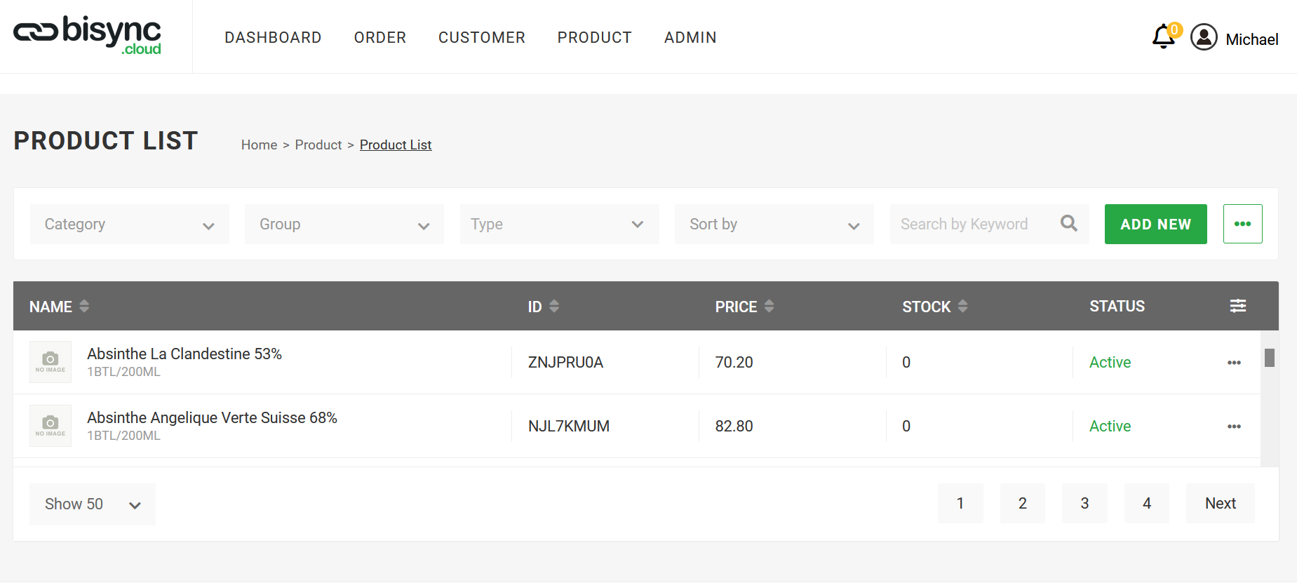Open the Category filter dropdown
This screenshot has height=583, width=1297.
point(129,224)
